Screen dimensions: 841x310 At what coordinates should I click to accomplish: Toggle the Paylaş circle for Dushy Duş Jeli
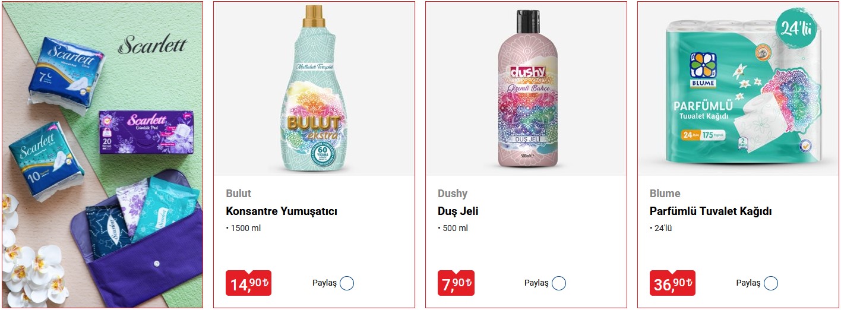559,283
